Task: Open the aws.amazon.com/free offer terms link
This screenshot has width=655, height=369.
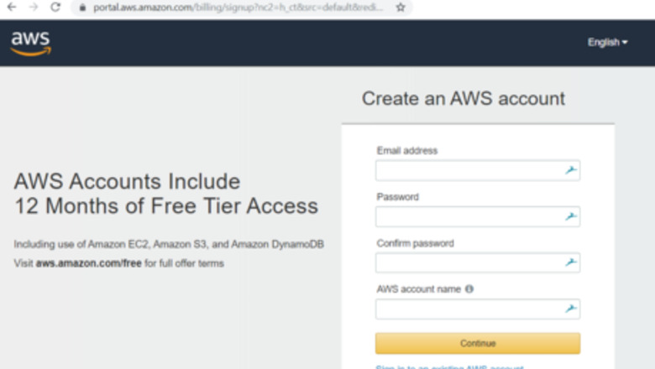Action: pos(88,263)
